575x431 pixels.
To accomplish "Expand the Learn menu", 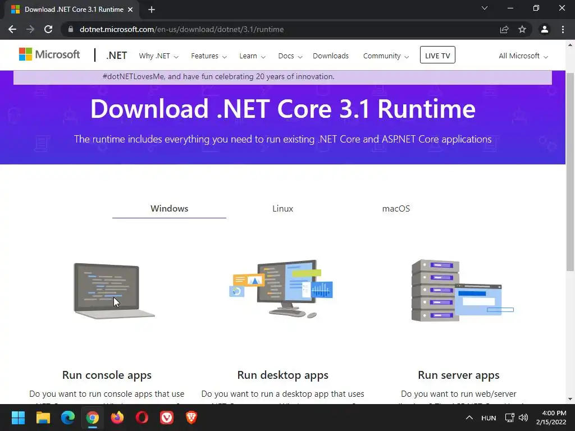I will tap(252, 56).
